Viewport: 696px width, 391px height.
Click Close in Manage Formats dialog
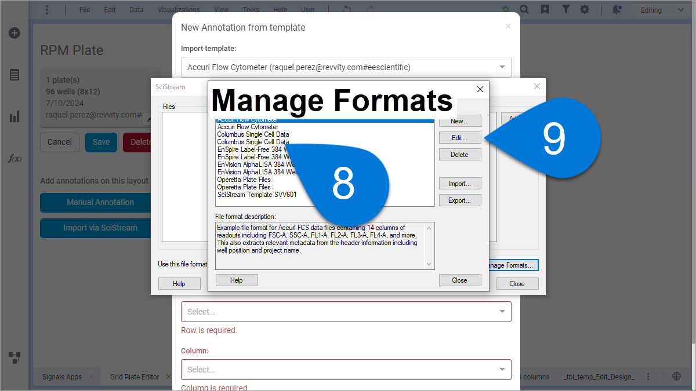[460, 280]
